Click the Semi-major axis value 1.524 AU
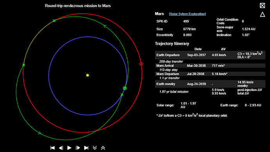 pyautogui.click(x=248, y=29)
